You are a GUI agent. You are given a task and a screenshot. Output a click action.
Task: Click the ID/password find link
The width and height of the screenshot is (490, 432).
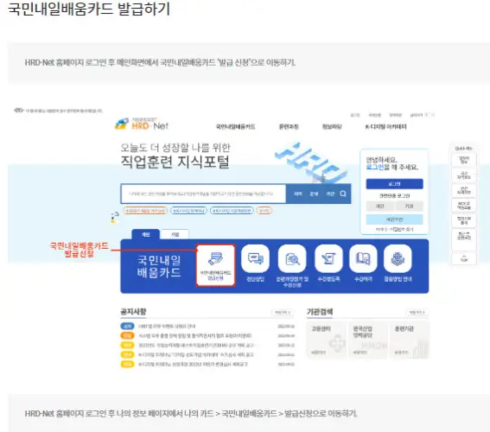coord(394,229)
